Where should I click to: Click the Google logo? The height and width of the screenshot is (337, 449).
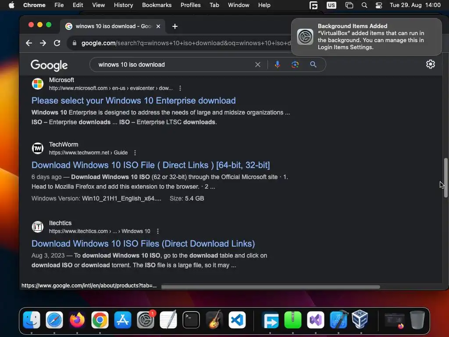click(x=49, y=65)
